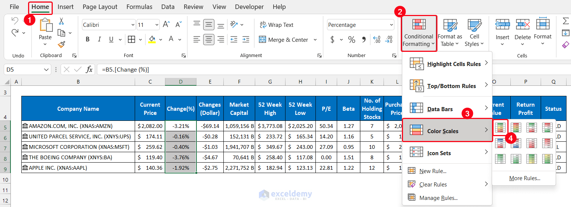Open the Page Layout tab
The width and height of the screenshot is (571, 207).
tap(100, 7)
